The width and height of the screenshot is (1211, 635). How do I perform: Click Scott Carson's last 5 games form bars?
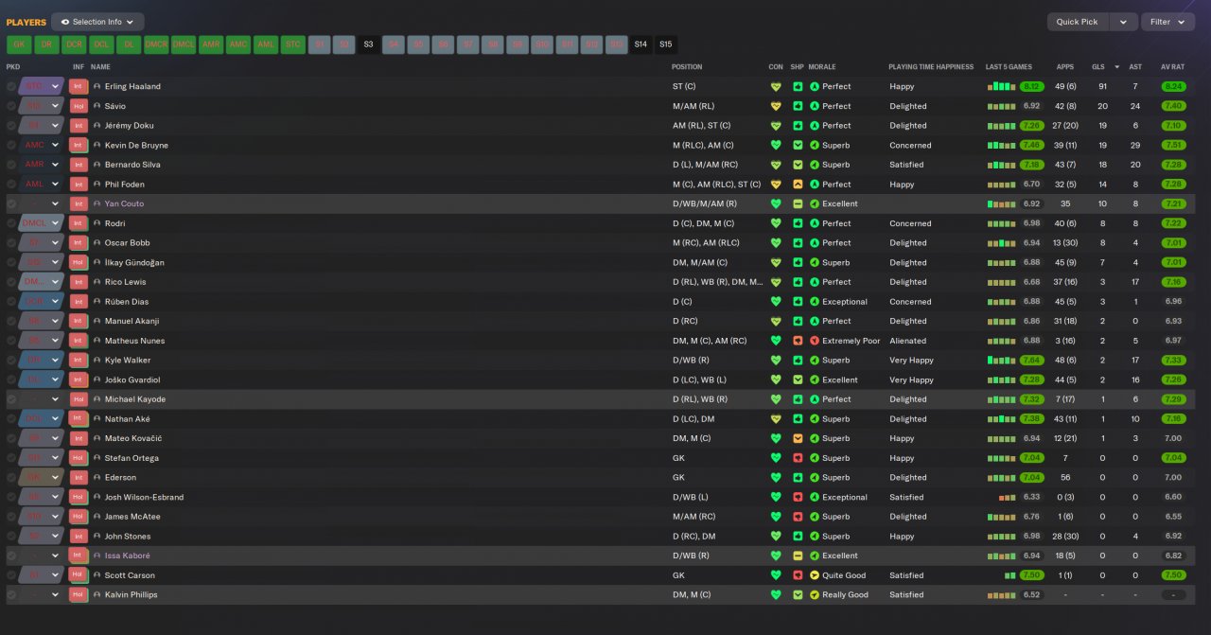pos(1009,575)
